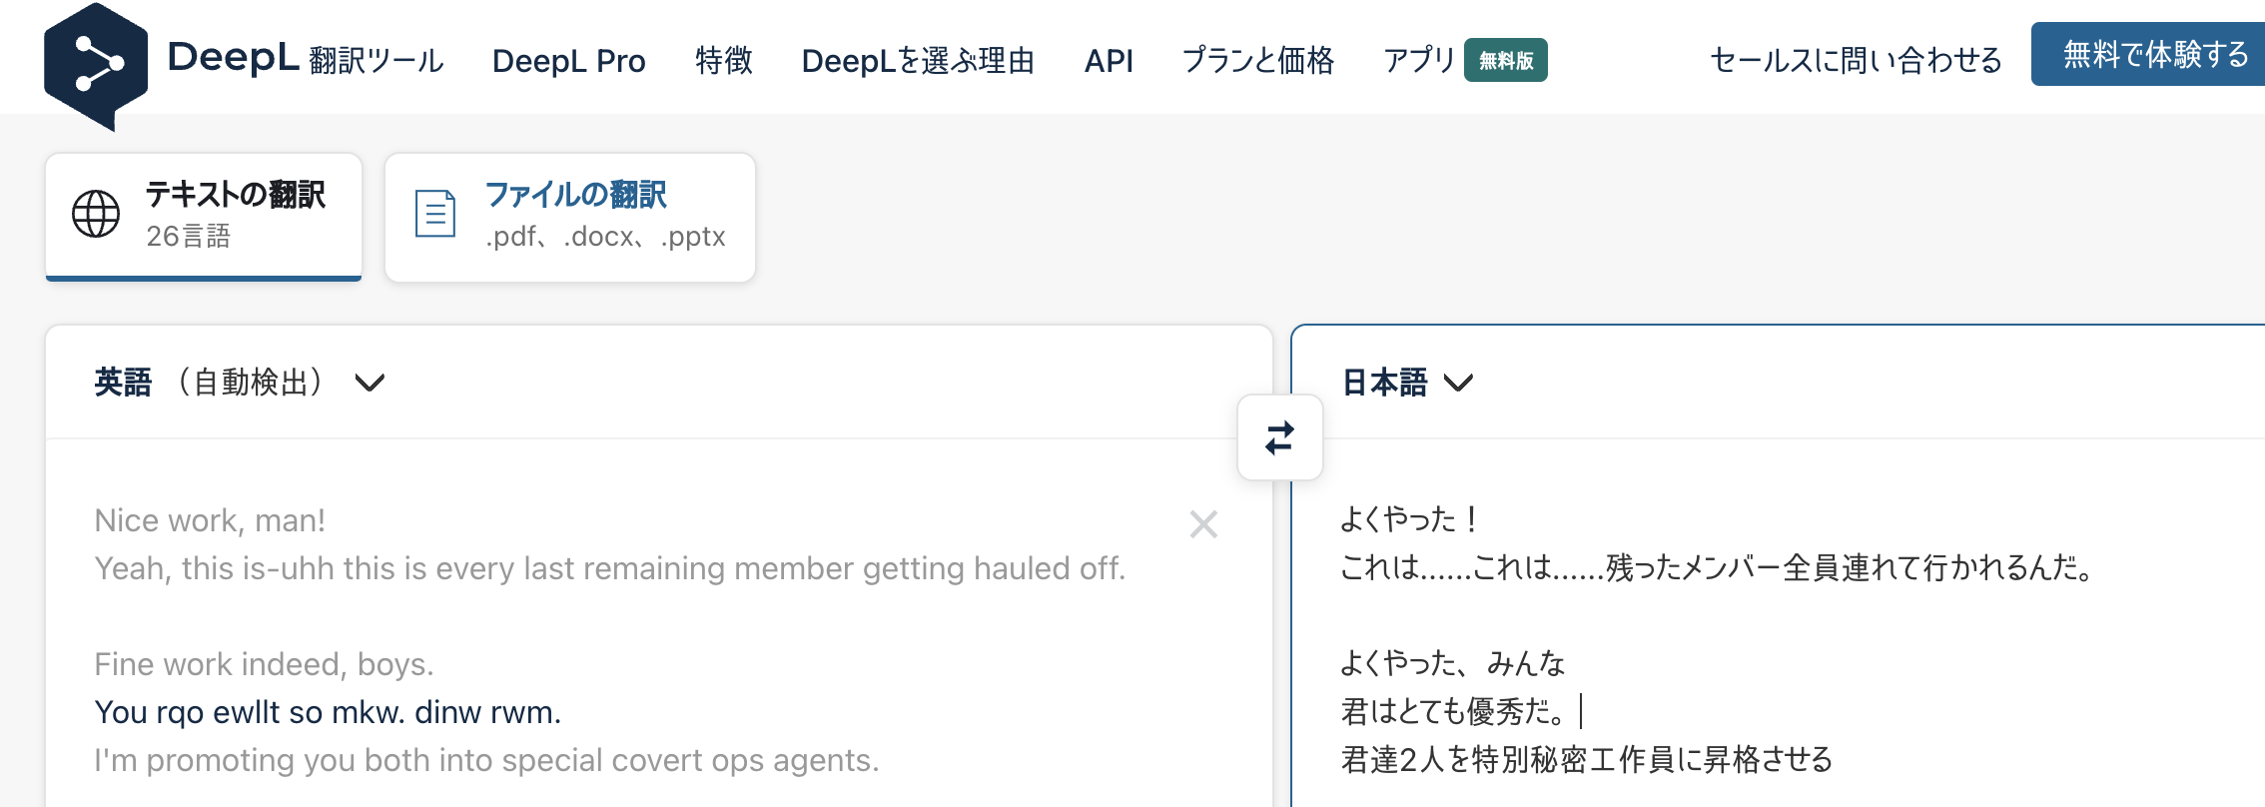Swap source and target languages
Viewport: 2265px width, 807px height.
click(x=1280, y=437)
